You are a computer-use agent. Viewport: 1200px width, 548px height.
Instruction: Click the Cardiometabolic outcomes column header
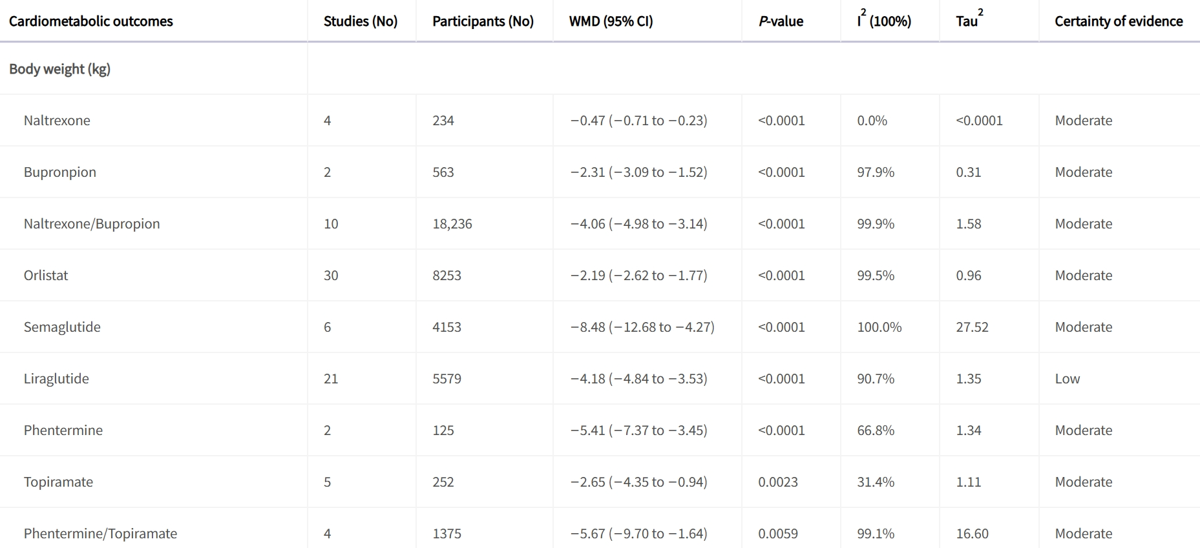pos(91,21)
